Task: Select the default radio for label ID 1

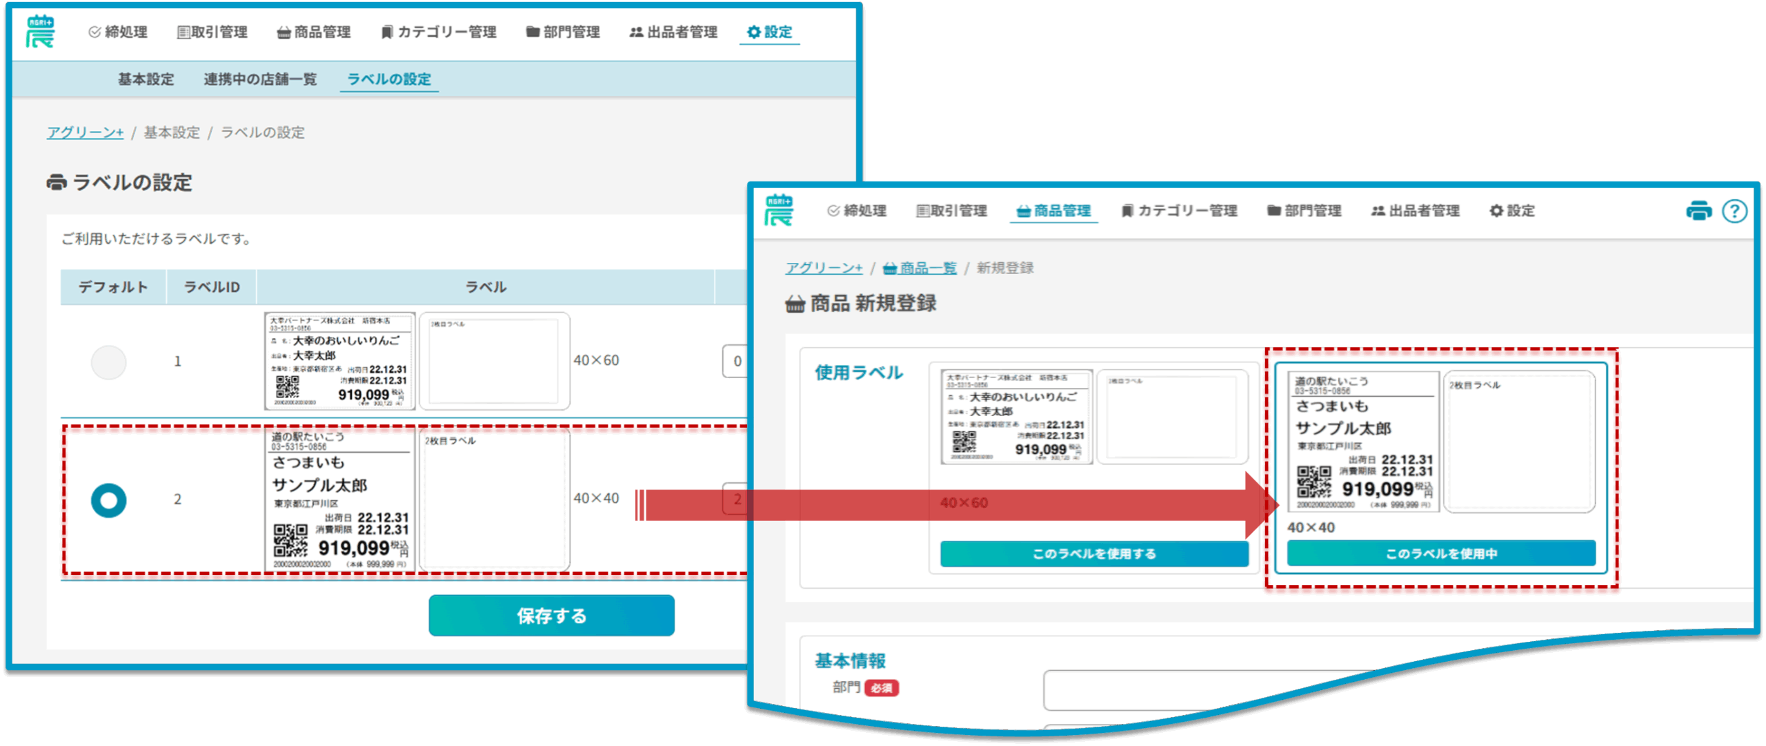Action: [108, 362]
